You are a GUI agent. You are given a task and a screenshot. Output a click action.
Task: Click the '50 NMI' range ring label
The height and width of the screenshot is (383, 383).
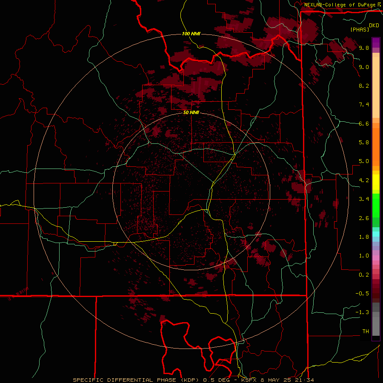coord(191,112)
